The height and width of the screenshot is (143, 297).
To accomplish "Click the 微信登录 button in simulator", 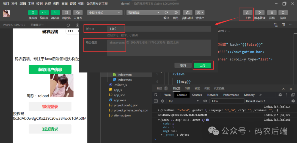I will coord(50,106).
